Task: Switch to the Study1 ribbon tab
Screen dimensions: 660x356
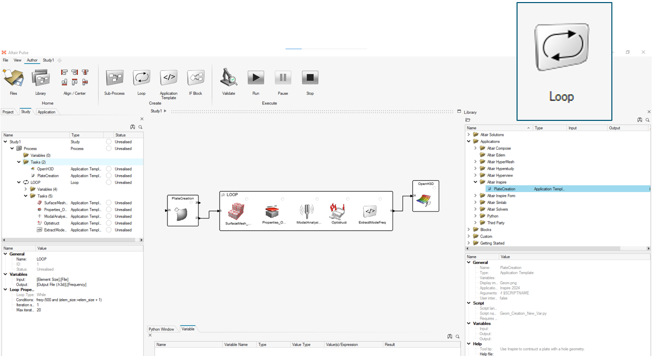Action: tap(48, 60)
